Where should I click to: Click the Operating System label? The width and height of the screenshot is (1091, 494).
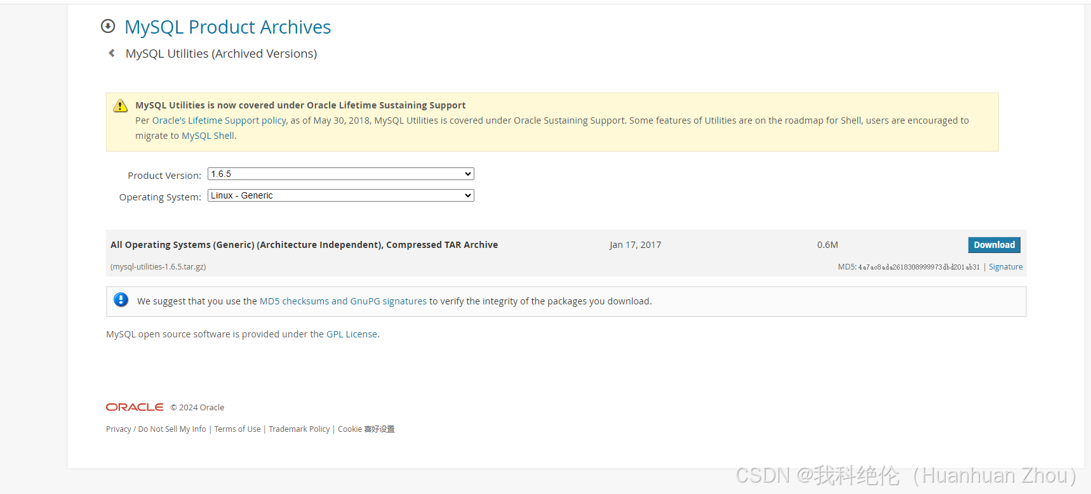point(160,197)
